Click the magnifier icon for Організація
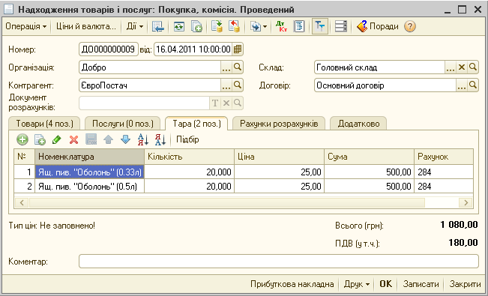Image resolution: width=488 pixels, height=296 pixels. click(x=238, y=67)
